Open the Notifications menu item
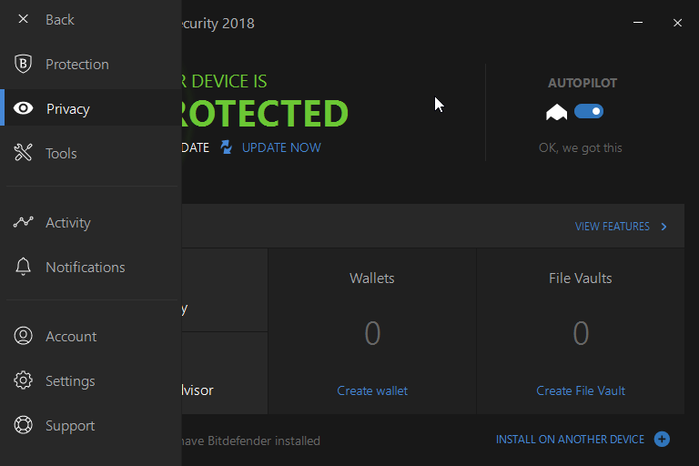699x466 pixels. [x=86, y=267]
